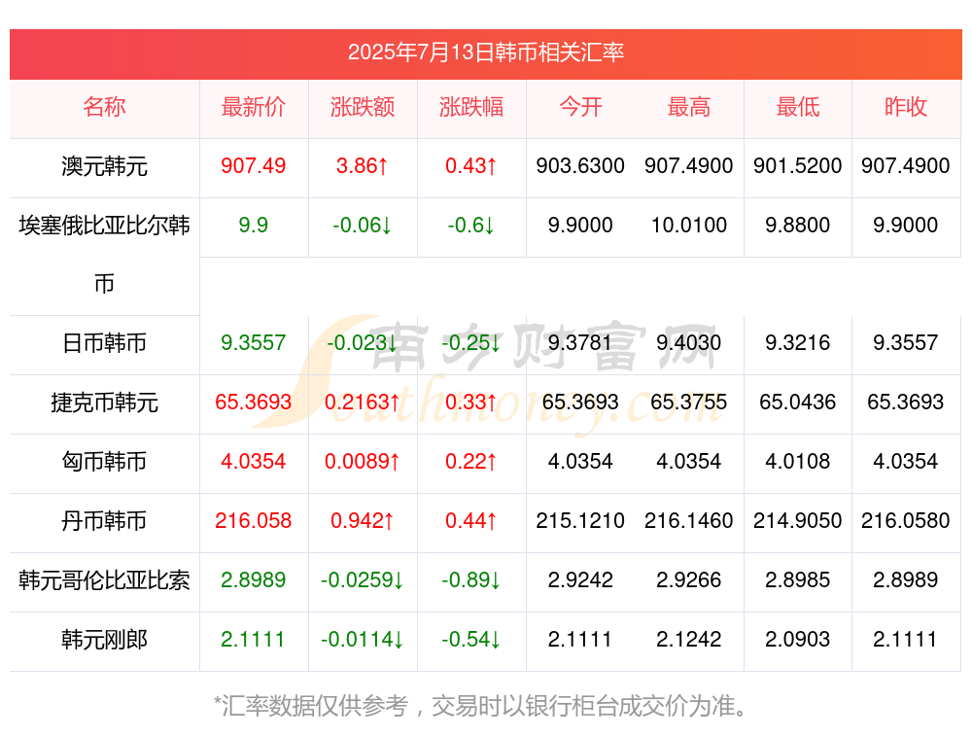Screen dimensions: 972x736
Task: Click change amount 0.2163↑
Action: 363,403
